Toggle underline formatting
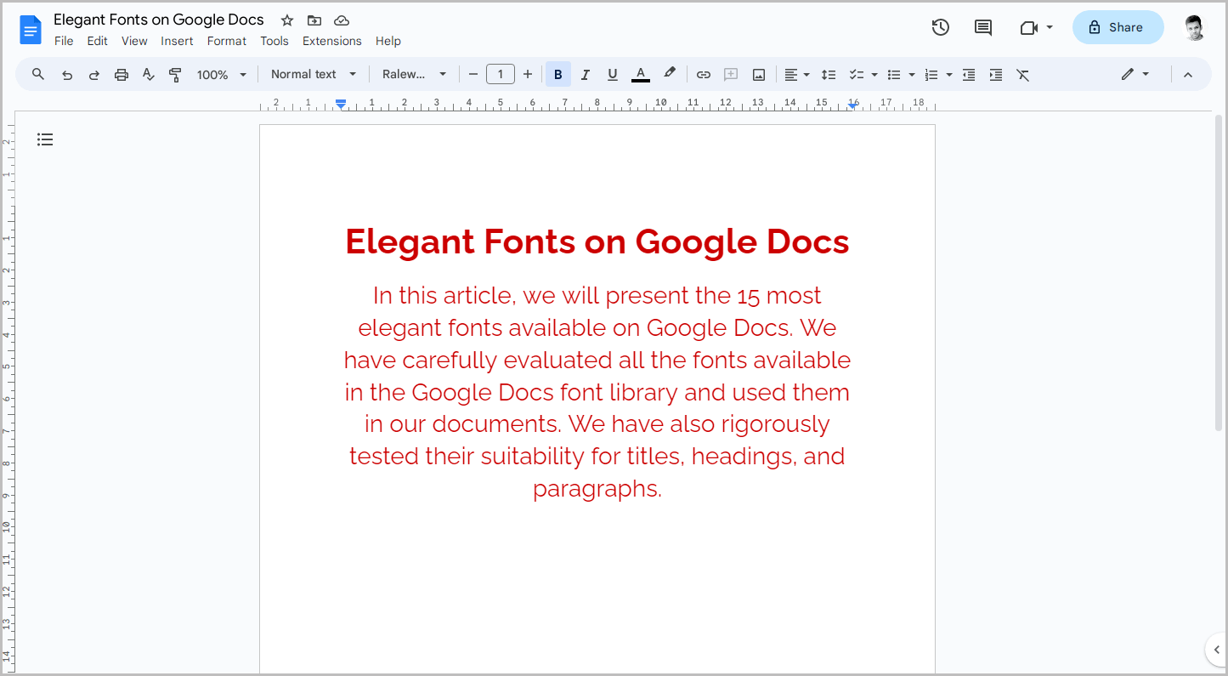Image resolution: width=1228 pixels, height=676 pixels. point(612,74)
